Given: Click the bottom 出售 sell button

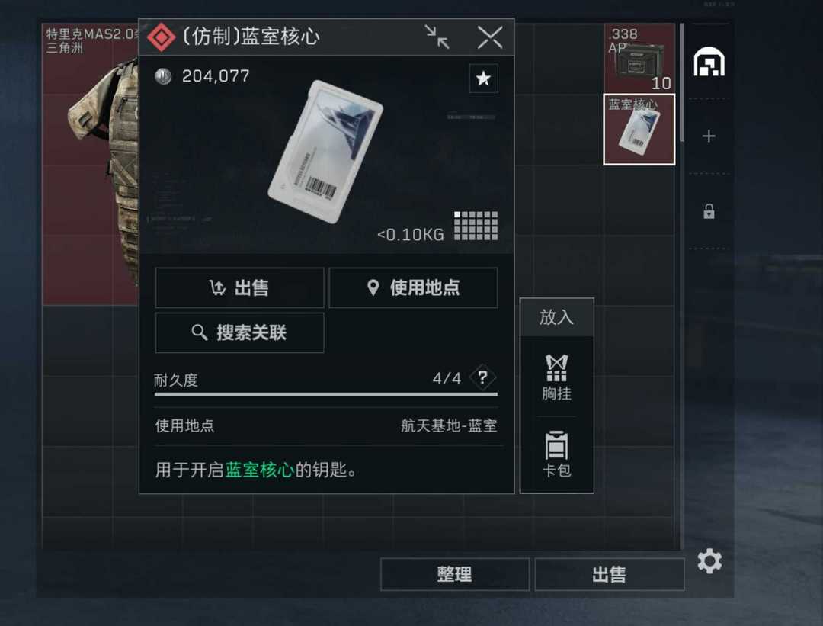Looking at the screenshot, I should click(609, 574).
